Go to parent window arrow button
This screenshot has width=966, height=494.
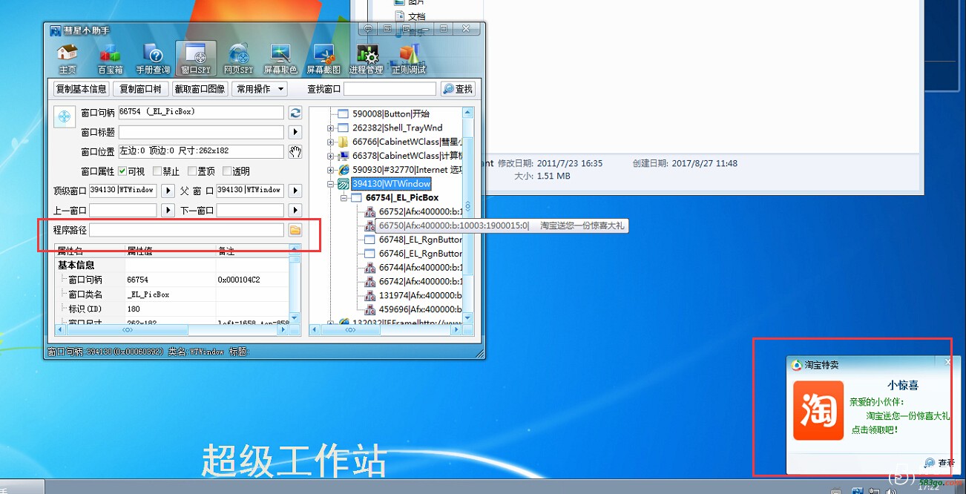click(295, 191)
